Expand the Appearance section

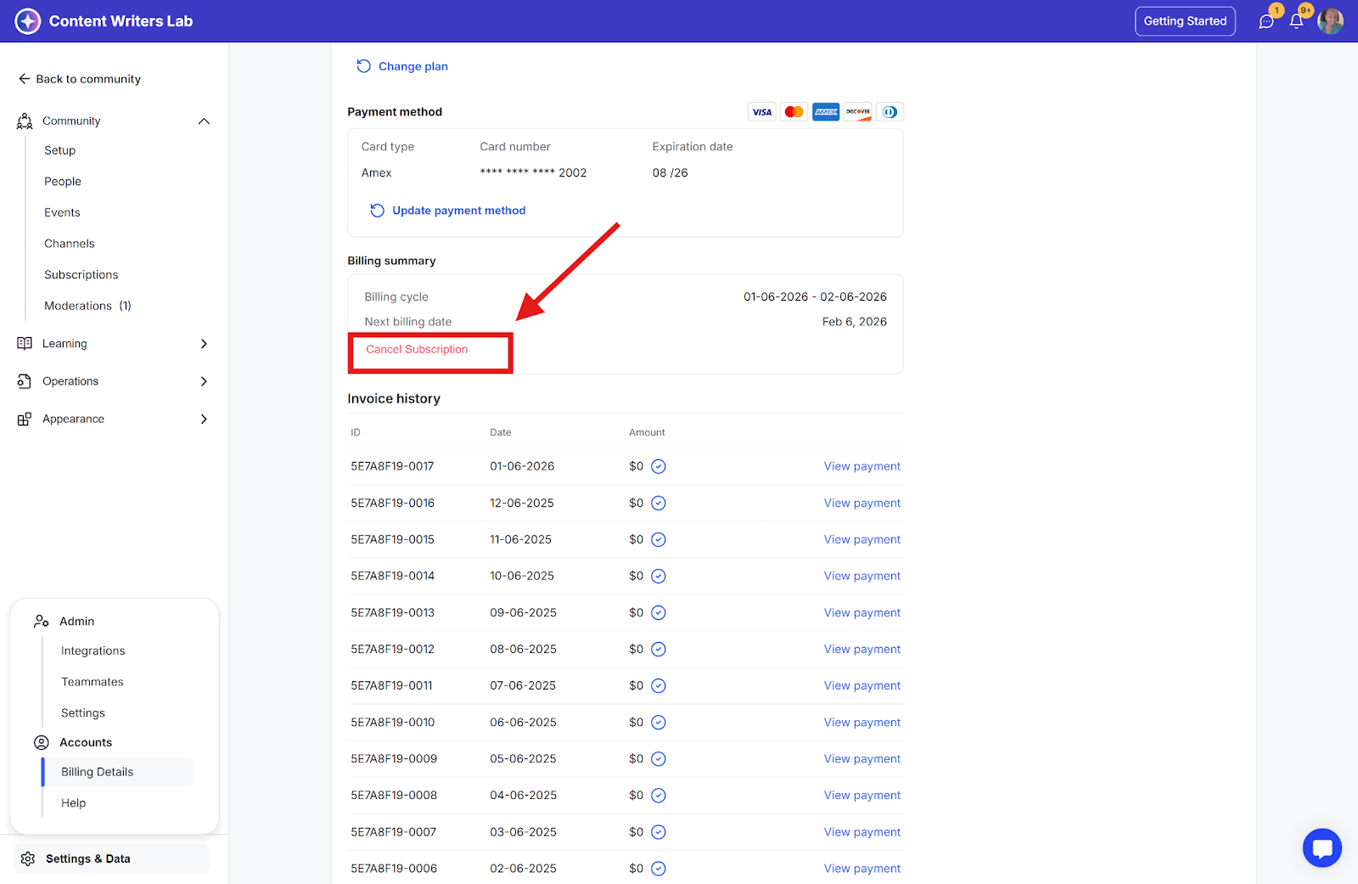pos(203,419)
